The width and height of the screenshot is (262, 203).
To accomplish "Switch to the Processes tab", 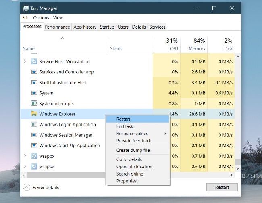I will 32,27.
